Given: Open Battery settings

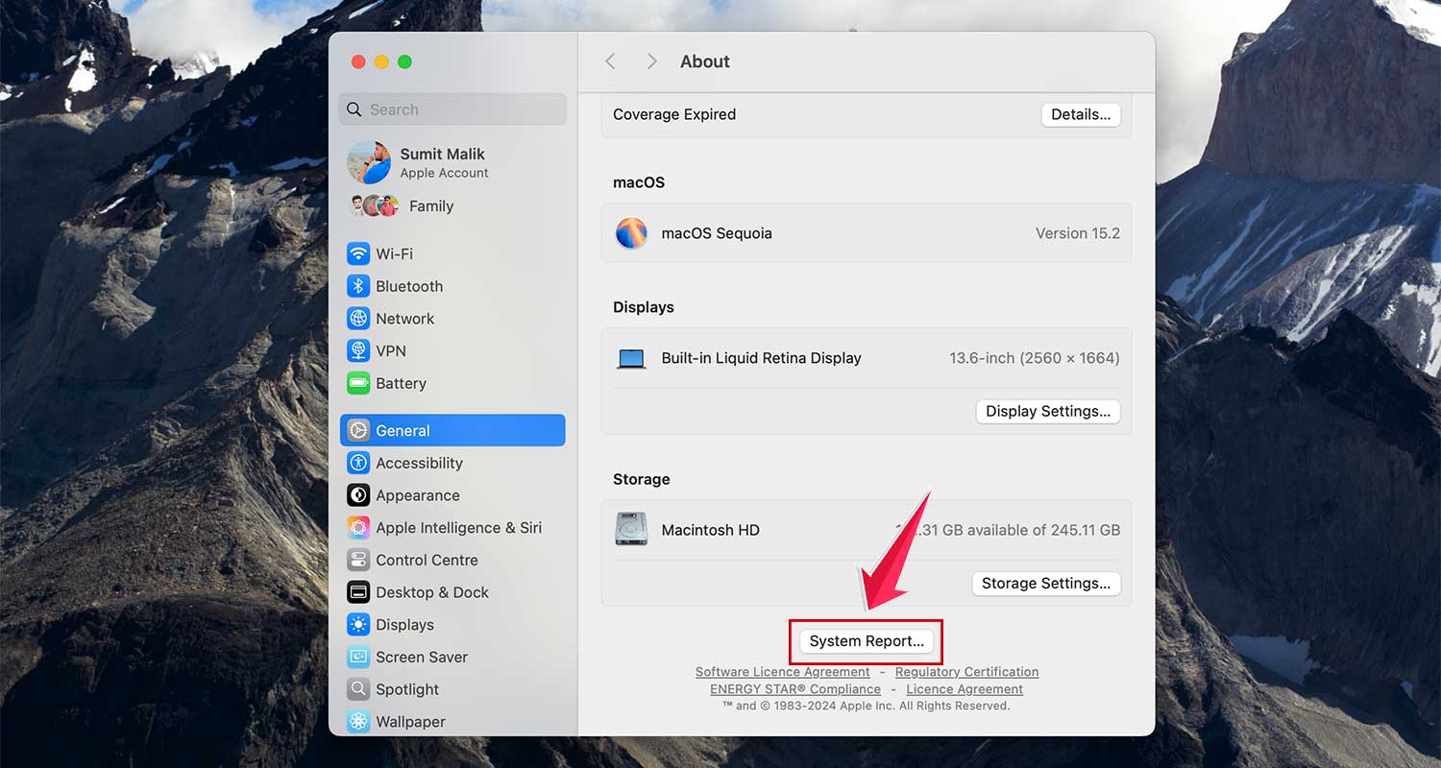Looking at the screenshot, I should click(x=401, y=383).
